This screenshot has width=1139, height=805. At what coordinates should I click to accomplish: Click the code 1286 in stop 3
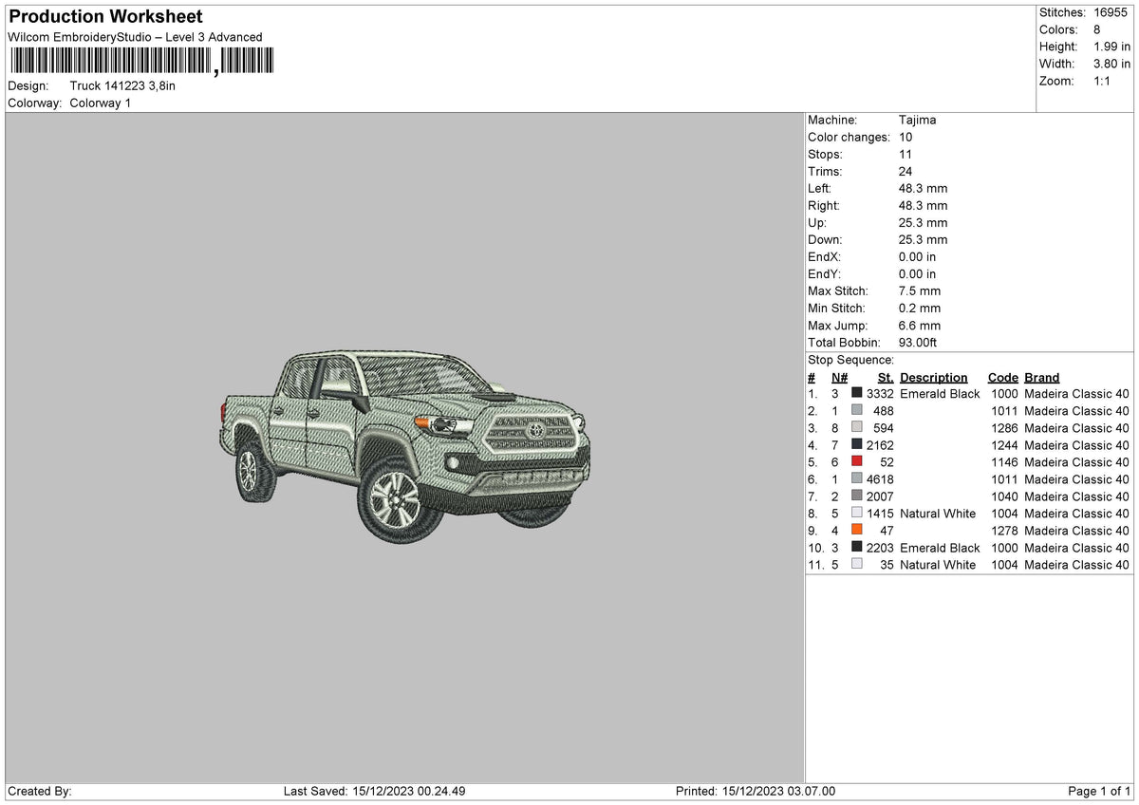1004,427
